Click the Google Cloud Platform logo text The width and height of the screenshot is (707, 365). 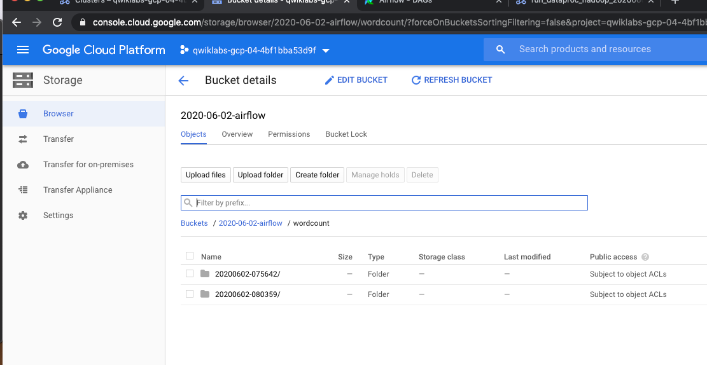tap(104, 50)
